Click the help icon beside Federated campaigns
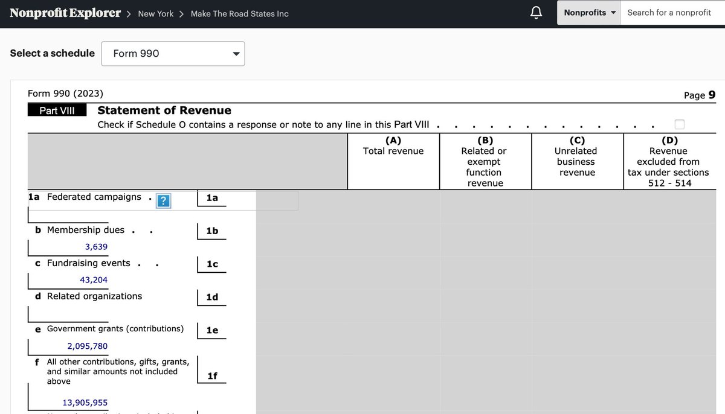This screenshot has width=725, height=414. 163,201
